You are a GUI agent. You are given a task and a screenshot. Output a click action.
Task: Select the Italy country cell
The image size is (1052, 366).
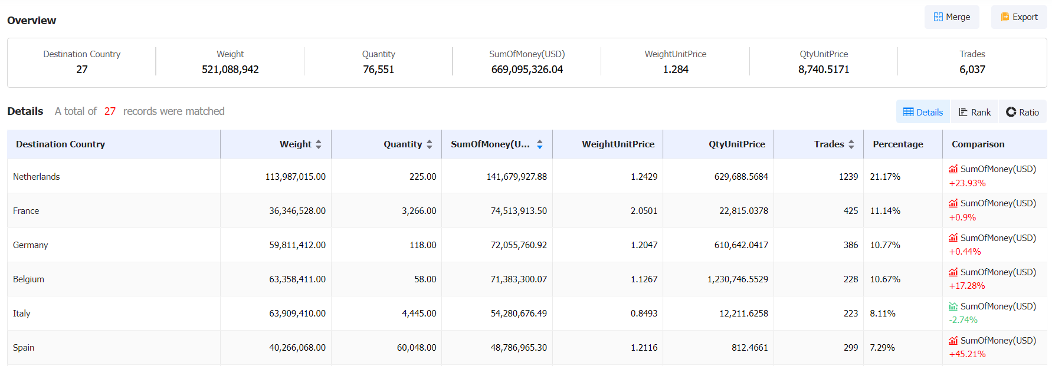click(22, 314)
